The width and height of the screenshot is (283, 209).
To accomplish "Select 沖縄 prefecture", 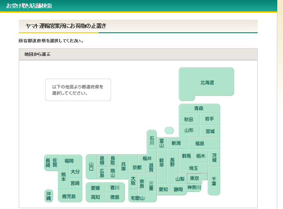I will [49, 196].
